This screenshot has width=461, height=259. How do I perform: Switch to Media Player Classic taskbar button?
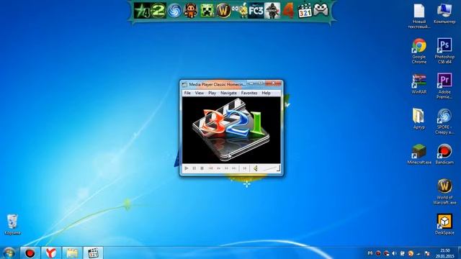click(93, 253)
